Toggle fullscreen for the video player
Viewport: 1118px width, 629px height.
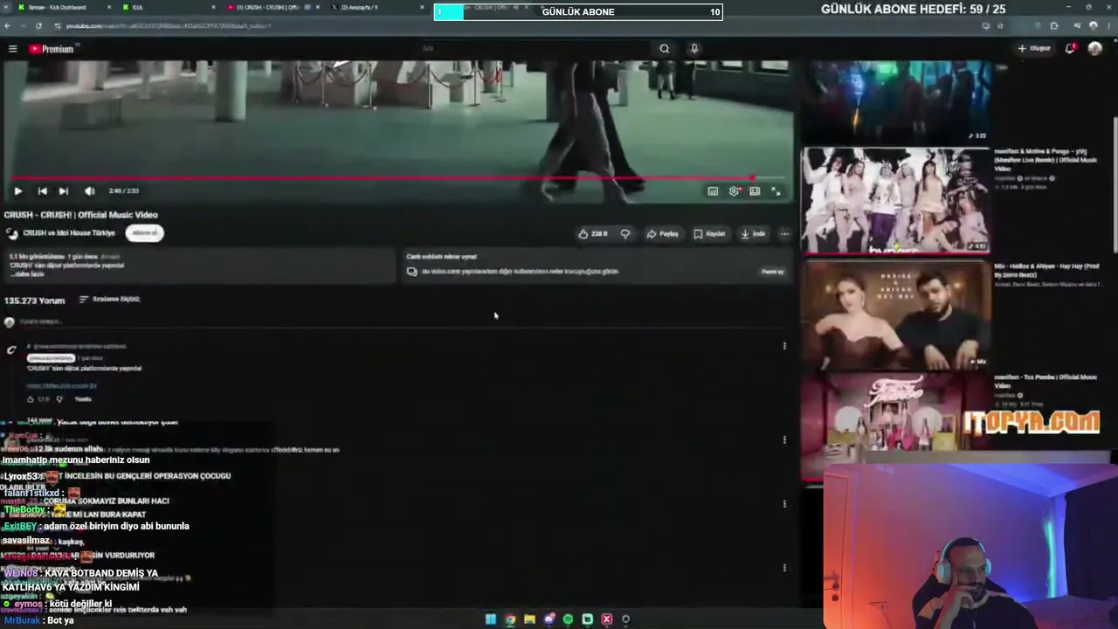[776, 190]
